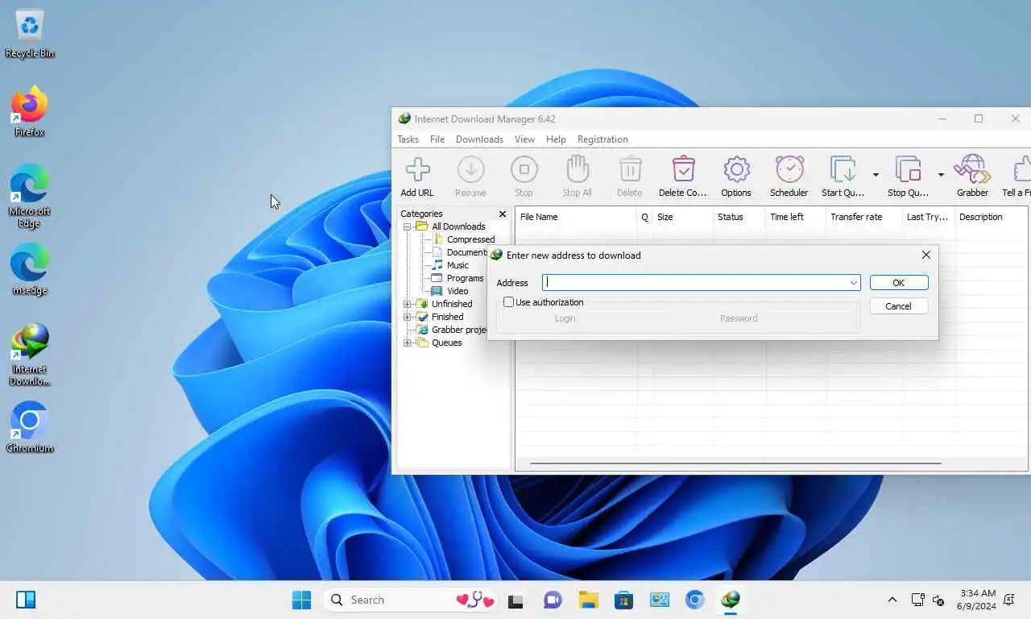Image resolution: width=1031 pixels, height=619 pixels.
Task: Click the Last Try column header
Action: tap(928, 217)
